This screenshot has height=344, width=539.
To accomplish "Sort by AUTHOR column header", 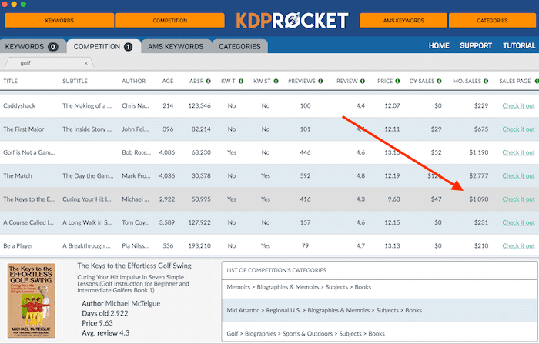I will 134,81.
